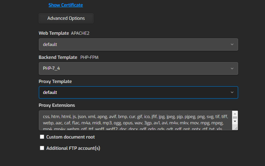This screenshot has width=265, height=166.
Task: Open the Show Certificate link
Action: pyautogui.click(x=66, y=5)
